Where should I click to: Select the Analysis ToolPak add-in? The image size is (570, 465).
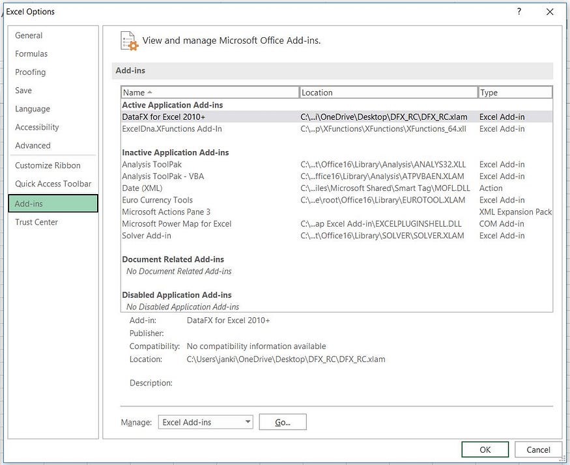click(x=337, y=164)
